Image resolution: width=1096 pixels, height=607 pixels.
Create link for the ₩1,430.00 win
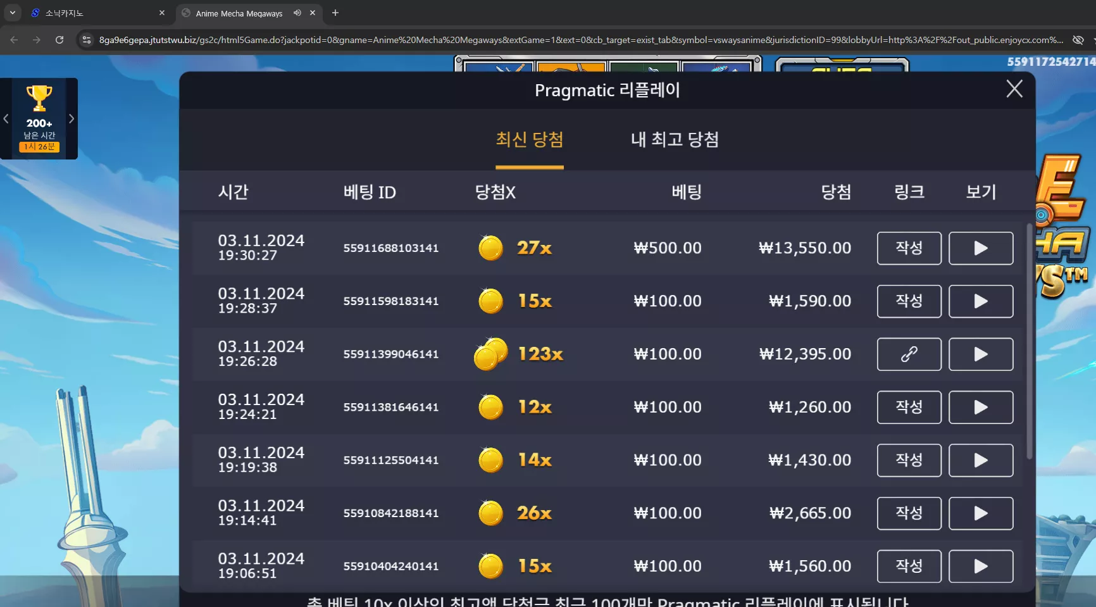coord(909,460)
